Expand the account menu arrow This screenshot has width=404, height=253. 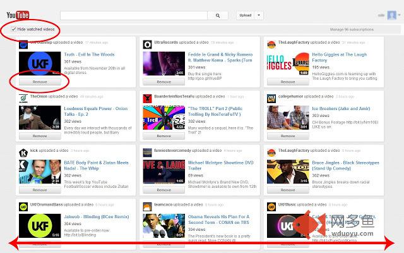(400, 15)
